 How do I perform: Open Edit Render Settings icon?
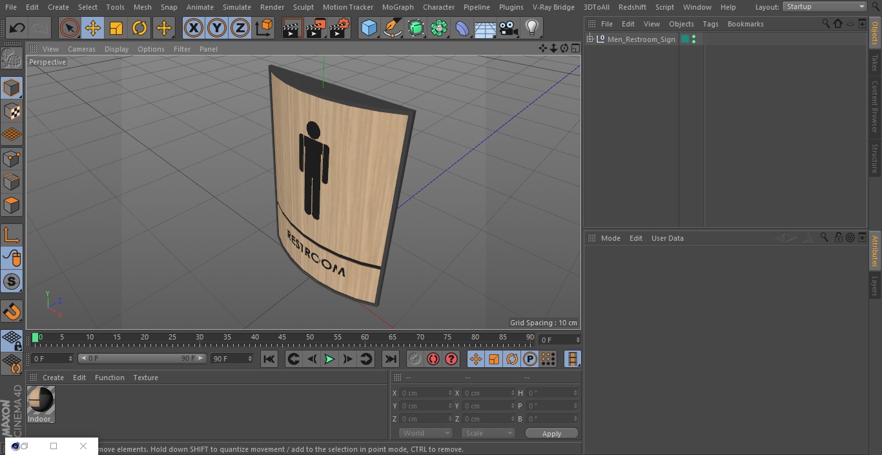coord(340,28)
